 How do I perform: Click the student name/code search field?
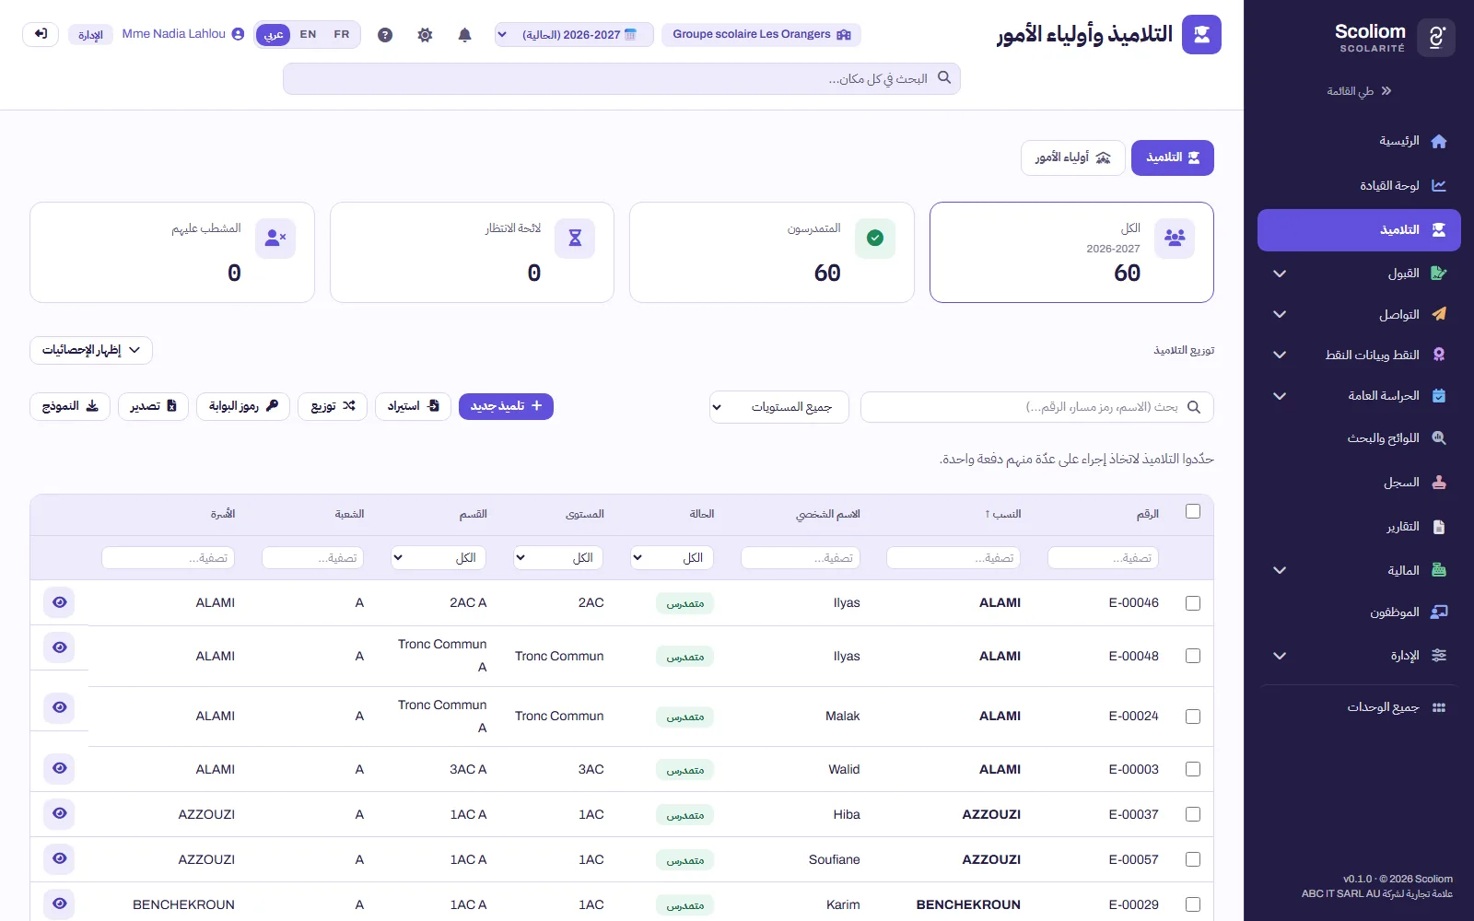coord(1036,407)
